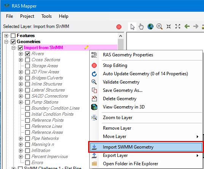Enable the Cross Sections checkbox

[x=27, y=60]
